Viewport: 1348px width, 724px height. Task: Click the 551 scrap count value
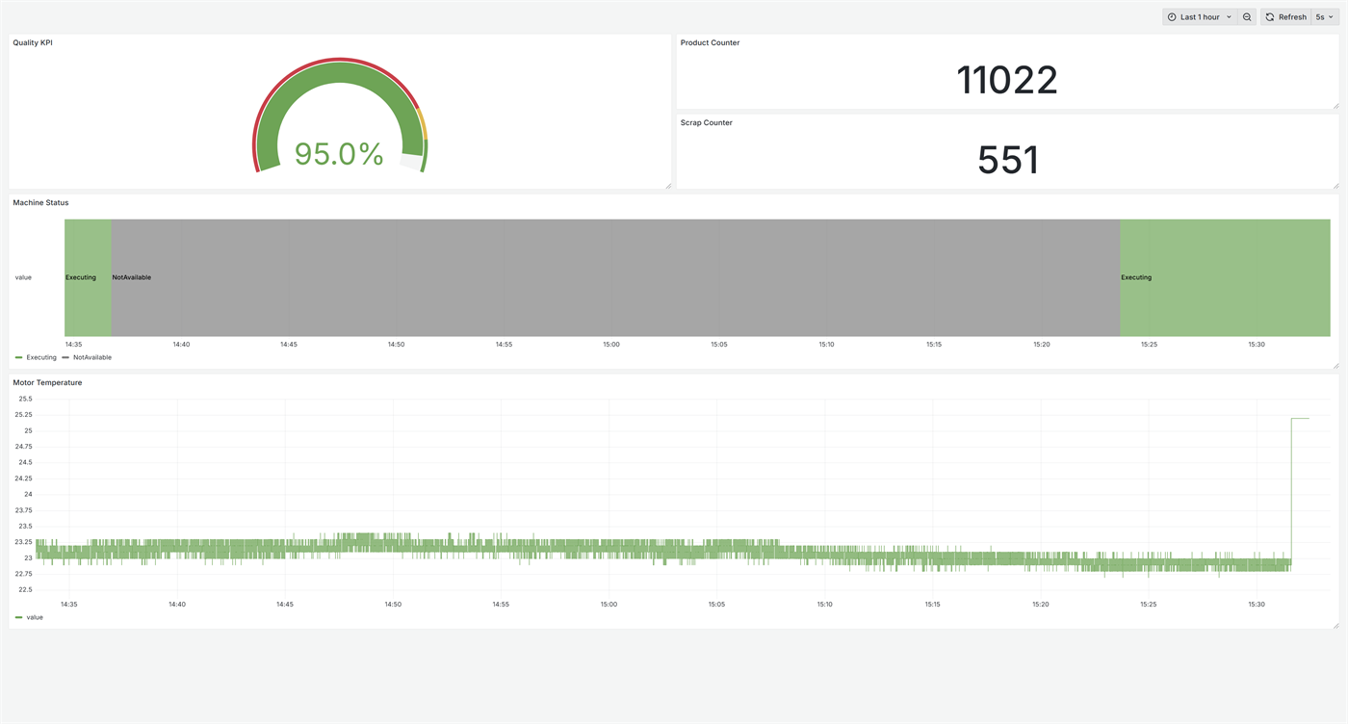[1007, 161]
